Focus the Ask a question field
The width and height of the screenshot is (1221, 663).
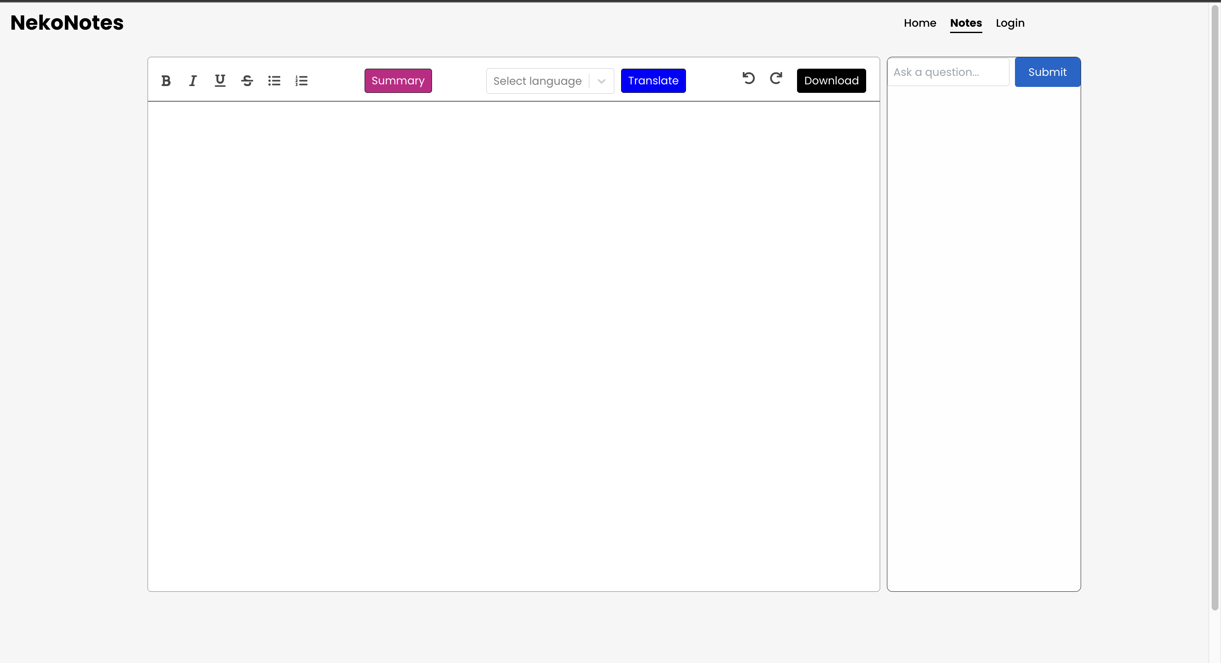[x=948, y=72]
